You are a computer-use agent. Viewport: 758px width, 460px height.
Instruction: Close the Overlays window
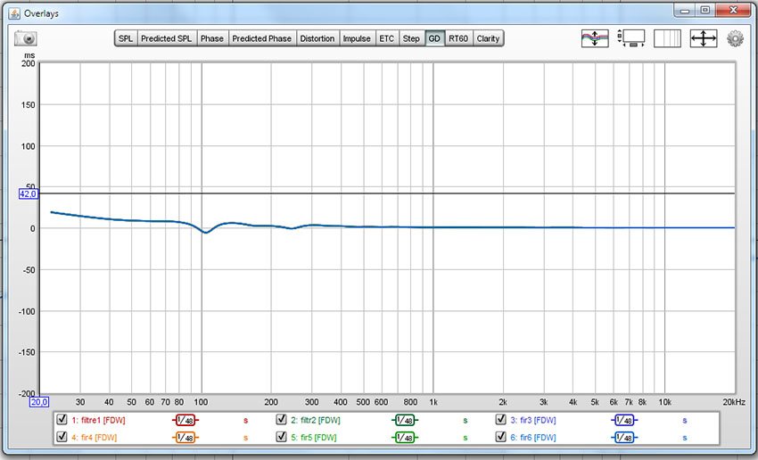[733, 10]
